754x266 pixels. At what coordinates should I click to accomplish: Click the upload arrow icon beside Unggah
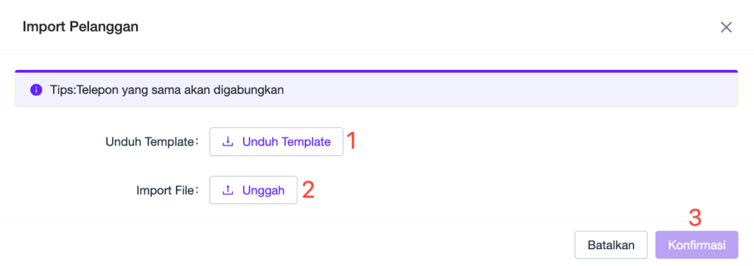coord(228,190)
